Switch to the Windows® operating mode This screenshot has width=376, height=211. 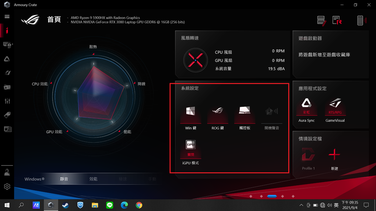click(34, 179)
